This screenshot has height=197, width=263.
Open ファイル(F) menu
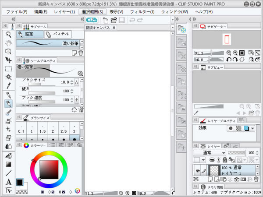click(x=17, y=12)
